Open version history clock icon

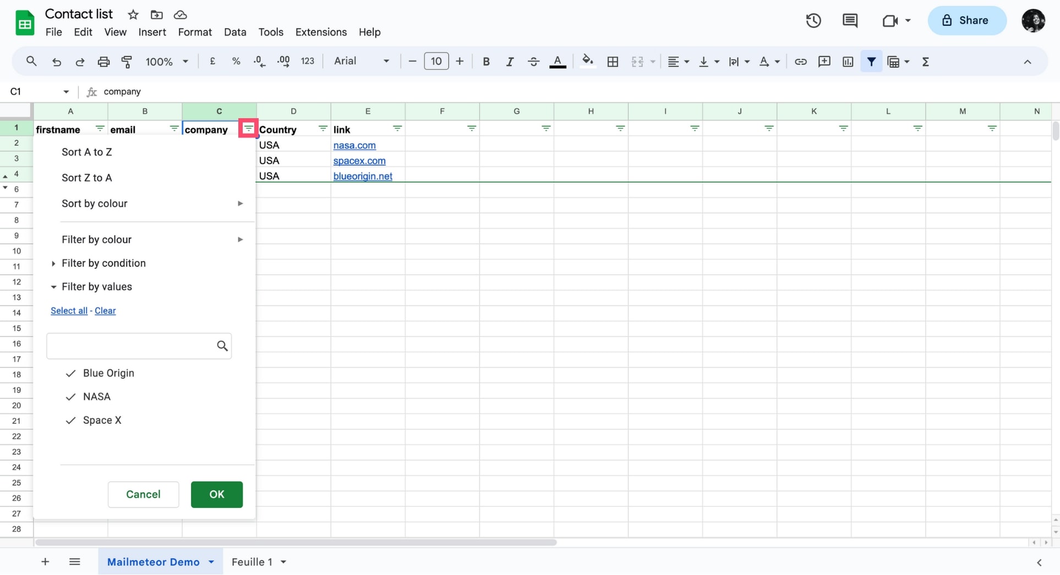pos(813,21)
